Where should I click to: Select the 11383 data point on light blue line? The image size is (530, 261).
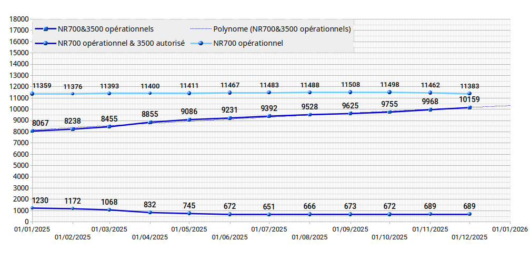(469, 94)
